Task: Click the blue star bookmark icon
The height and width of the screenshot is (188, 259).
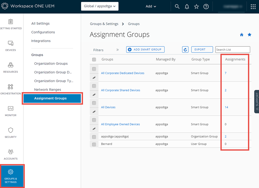Action: click(249, 34)
